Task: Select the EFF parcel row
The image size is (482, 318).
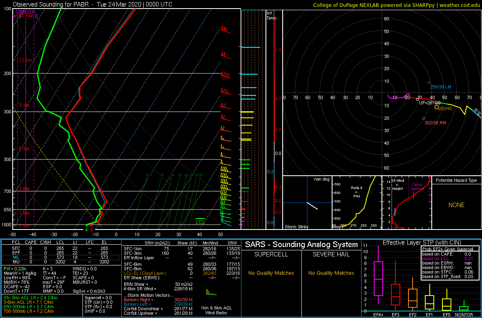Action: coord(61,252)
